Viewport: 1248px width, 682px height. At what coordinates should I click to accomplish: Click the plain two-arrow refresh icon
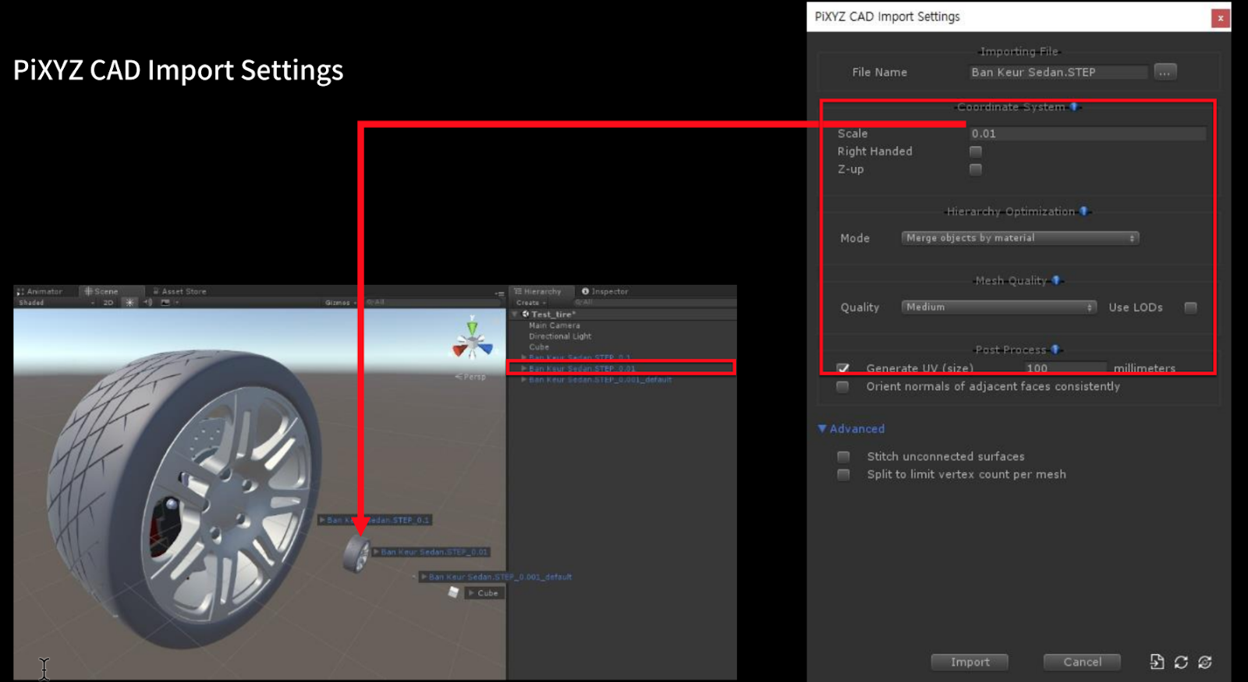1181,662
